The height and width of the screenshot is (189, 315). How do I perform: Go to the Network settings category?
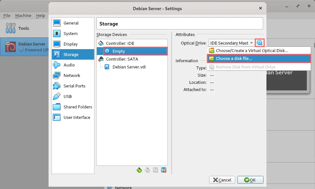click(x=73, y=75)
